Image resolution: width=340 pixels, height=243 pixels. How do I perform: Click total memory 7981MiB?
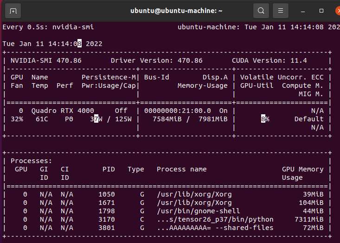point(213,119)
